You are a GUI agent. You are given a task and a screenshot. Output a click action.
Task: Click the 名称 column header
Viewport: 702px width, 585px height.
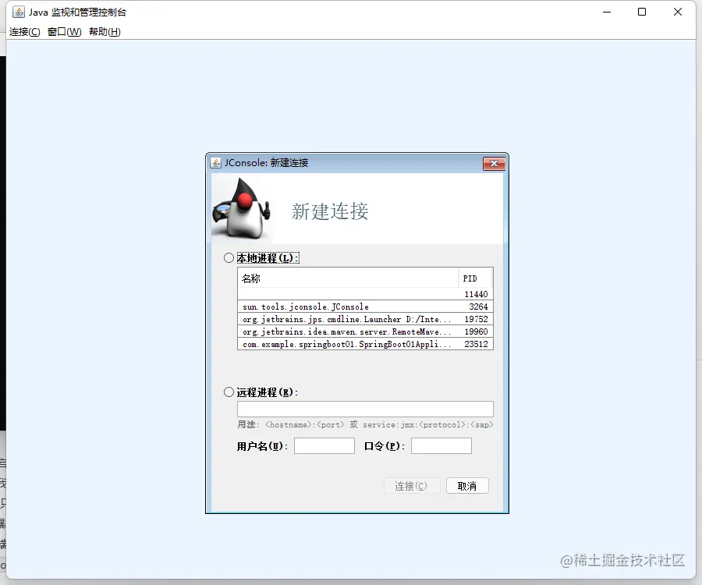[348, 278]
